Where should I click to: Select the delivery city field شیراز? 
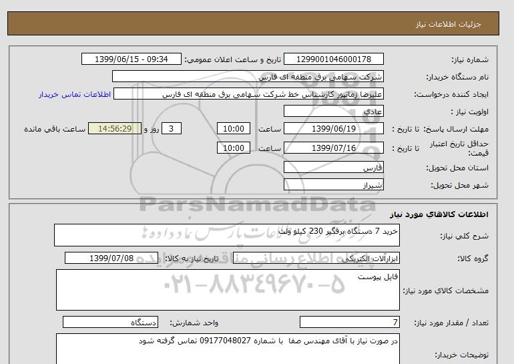click(333, 184)
